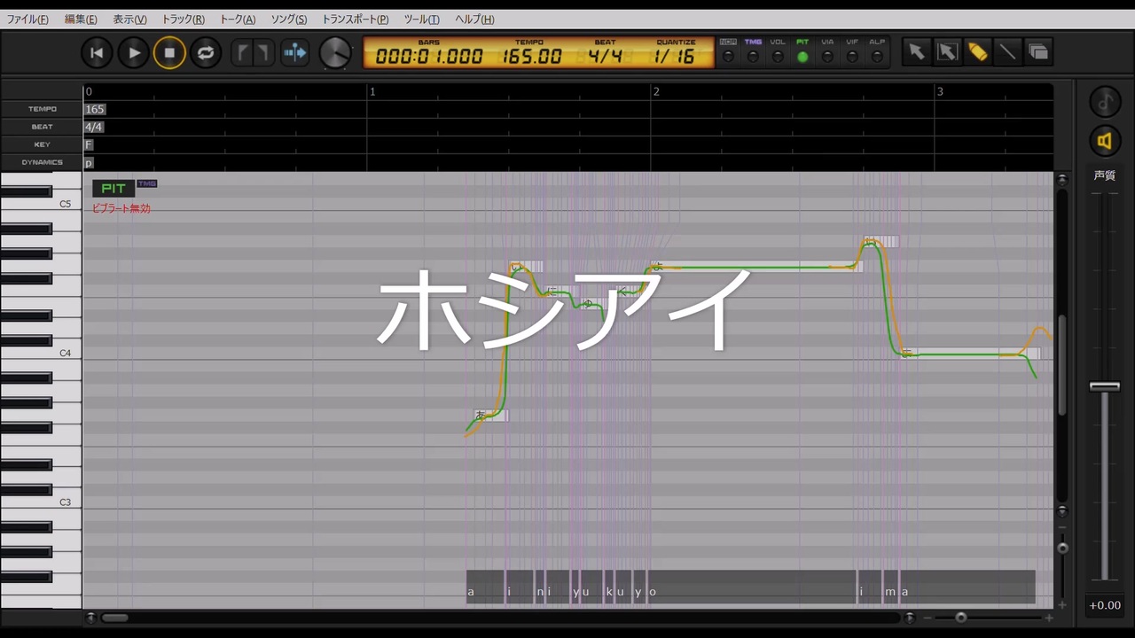Screen dimensions: 1135x638
Task: Select the range selection arrow tool
Action: (947, 52)
